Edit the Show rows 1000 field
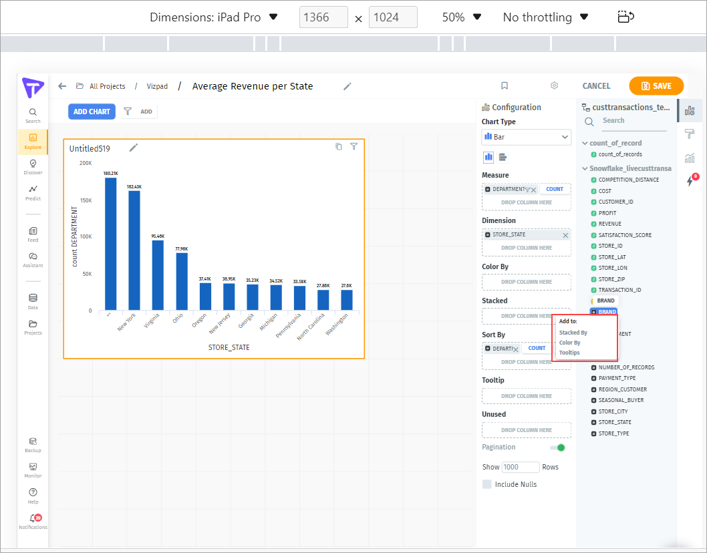The height and width of the screenshot is (553, 707). [x=521, y=467]
